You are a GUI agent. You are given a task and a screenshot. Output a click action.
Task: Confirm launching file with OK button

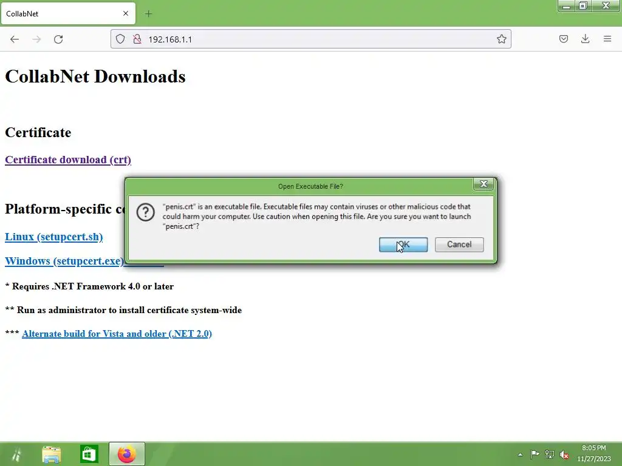pyautogui.click(x=403, y=245)
